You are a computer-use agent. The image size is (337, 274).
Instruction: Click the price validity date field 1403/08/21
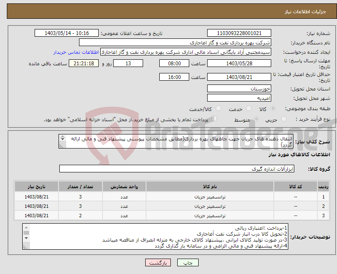click(239, 77)
